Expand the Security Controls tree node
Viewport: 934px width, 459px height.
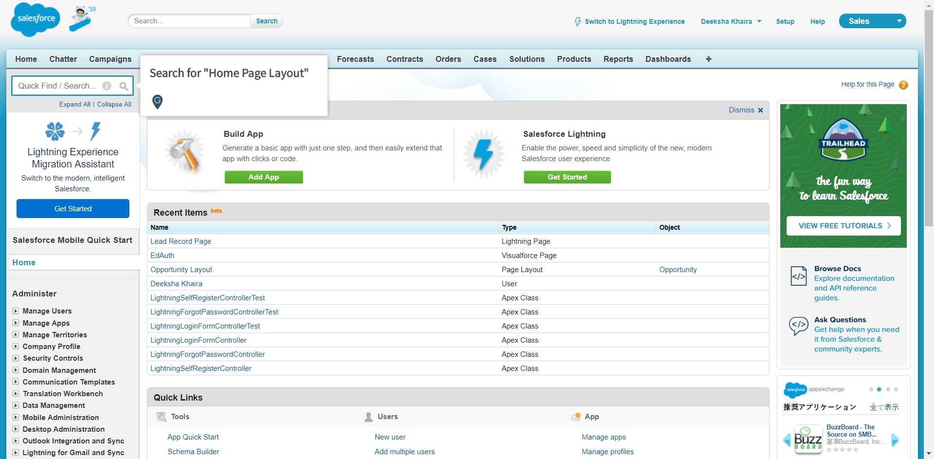(x=16, y=358)
